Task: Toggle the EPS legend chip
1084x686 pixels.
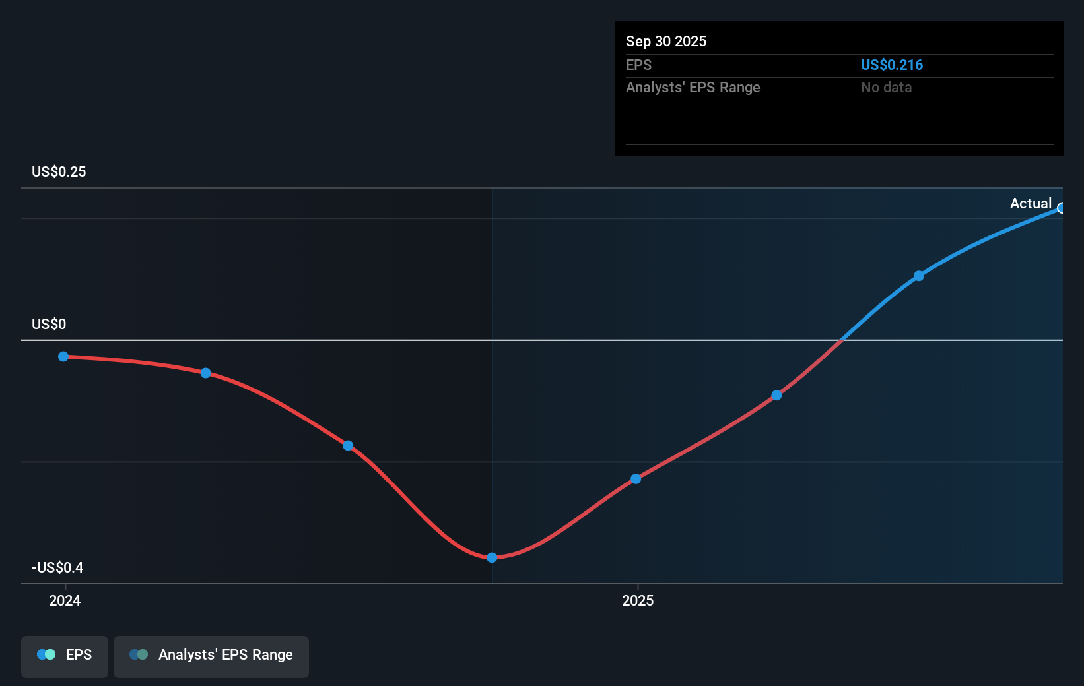Action: [x=64, y=656]
